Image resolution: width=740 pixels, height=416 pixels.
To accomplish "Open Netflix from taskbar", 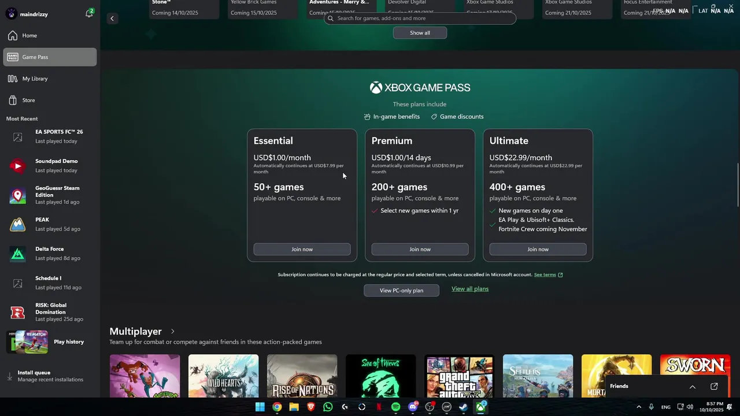I will click(x=379, y=407).
